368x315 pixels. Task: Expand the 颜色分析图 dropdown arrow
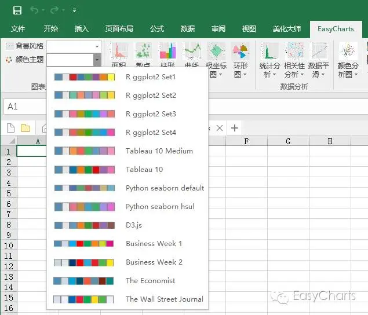(356, 75)
